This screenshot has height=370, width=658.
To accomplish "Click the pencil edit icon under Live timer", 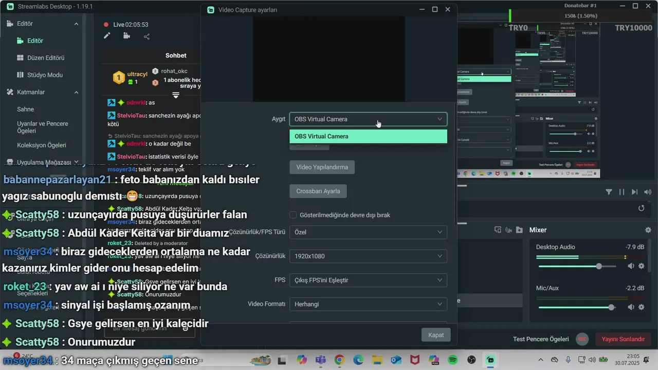I will click(x=107, y=36).
